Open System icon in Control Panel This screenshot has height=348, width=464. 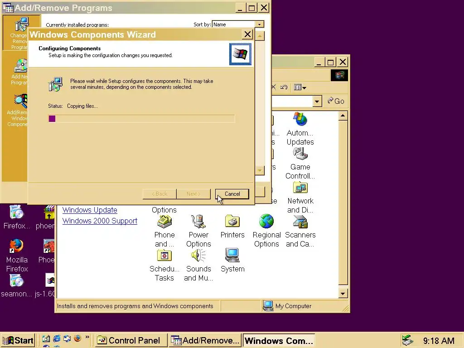(x=232, y=256)
